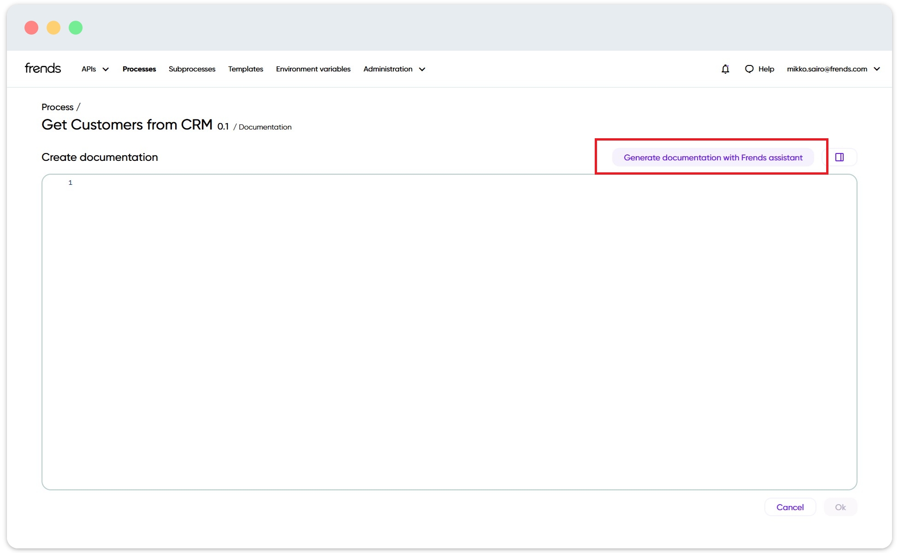Image resolution: width=899 pixels, height=553 pixels.
Task: Open the Get Customers from CRM title link
Action: pyautogui.click(x=126, y=124)
